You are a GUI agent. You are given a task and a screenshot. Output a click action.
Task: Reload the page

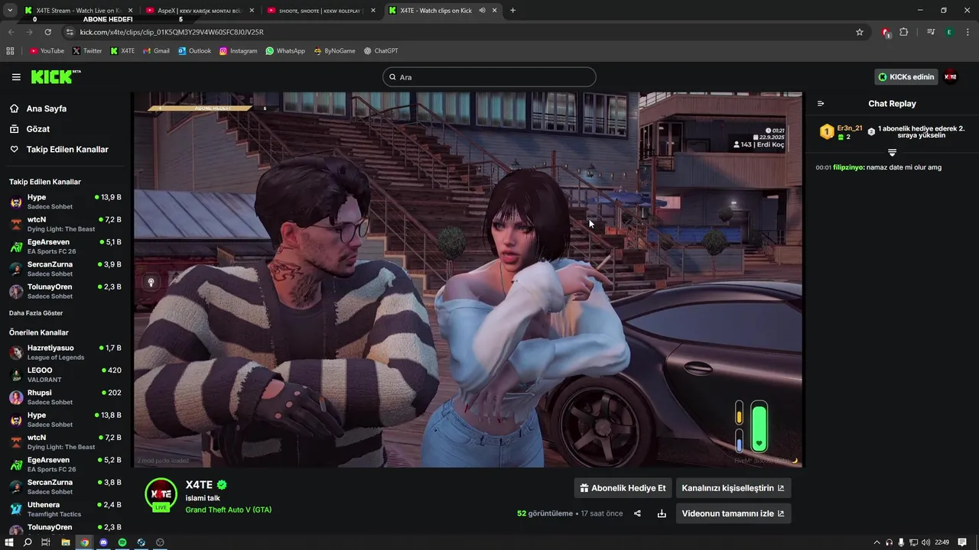coord(47,32)
